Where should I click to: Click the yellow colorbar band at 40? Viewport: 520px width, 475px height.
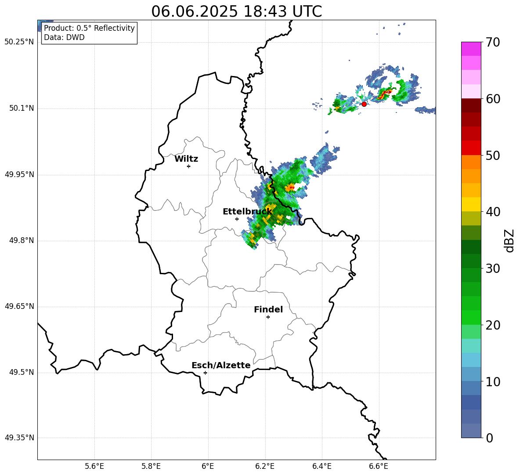coord(471,204)
